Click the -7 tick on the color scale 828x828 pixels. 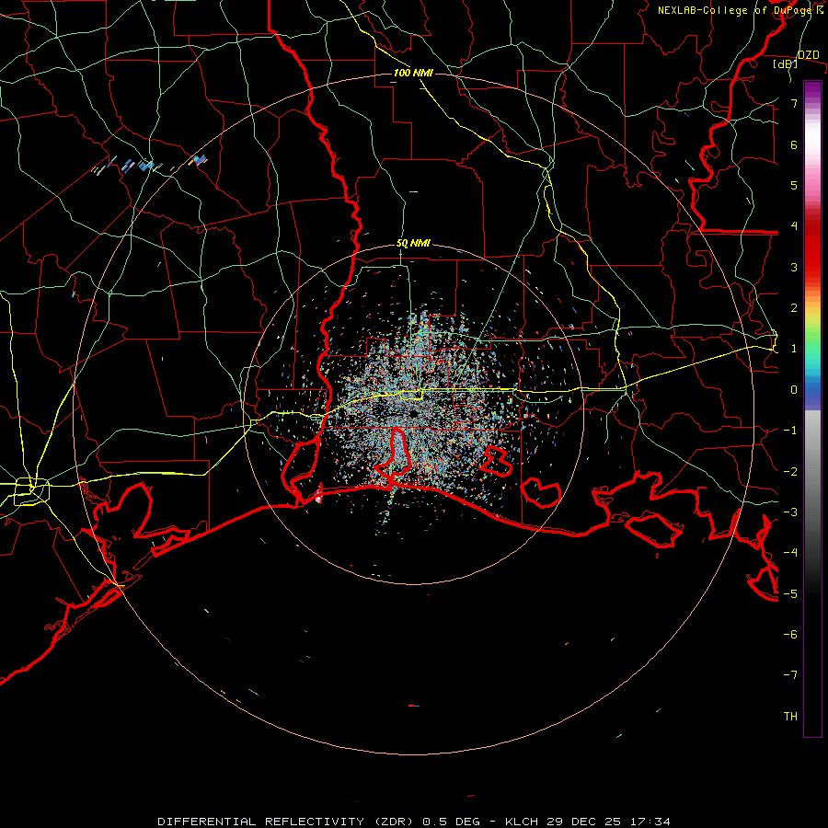790,675
